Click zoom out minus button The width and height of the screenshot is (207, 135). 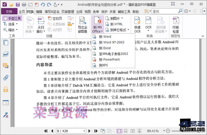(168, 131)
